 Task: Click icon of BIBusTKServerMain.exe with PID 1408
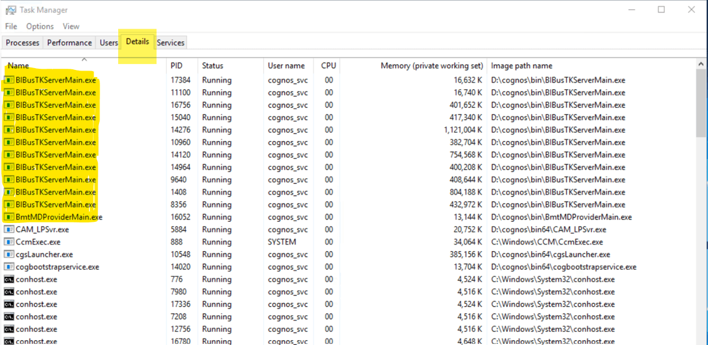pos(9,193)
